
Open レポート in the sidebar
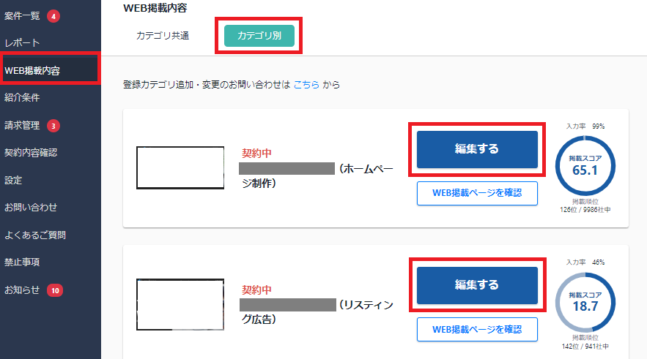tap(22, 43)
